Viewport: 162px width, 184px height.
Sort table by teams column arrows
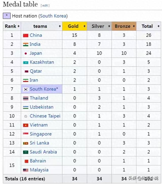[x=60, y=26]
